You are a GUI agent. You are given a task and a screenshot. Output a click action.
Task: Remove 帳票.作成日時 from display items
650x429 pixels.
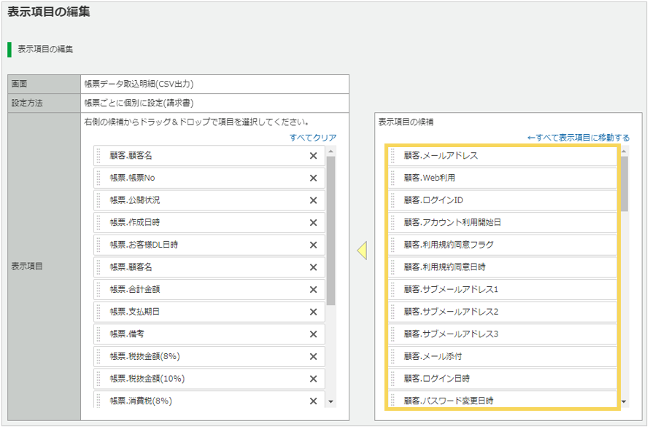(313, 223)
